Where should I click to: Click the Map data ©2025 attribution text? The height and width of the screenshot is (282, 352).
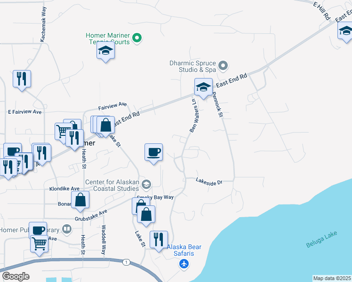(x=332, y=278)
